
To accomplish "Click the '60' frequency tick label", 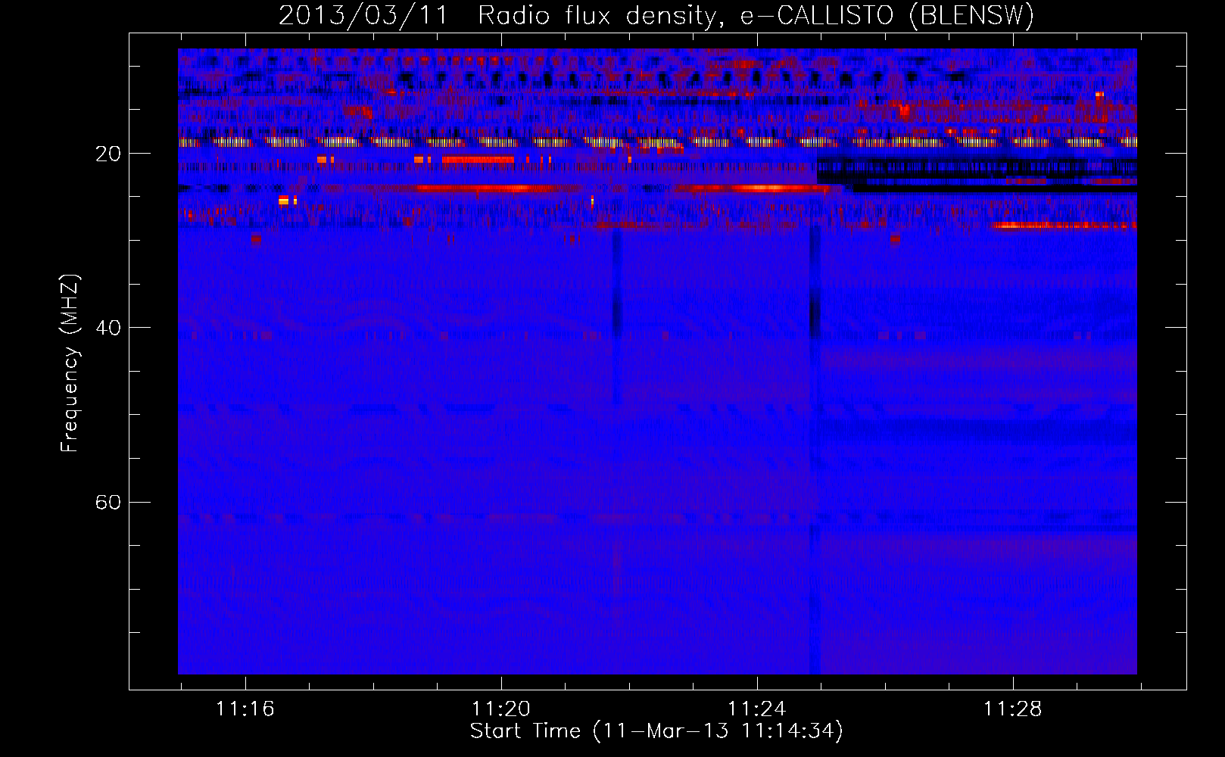I will pyautogui.click(x=108, y=502).
